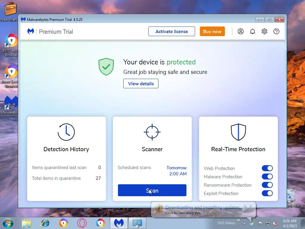Open Real-Time Protection card title
305x229 pixels.
[238, 149]
